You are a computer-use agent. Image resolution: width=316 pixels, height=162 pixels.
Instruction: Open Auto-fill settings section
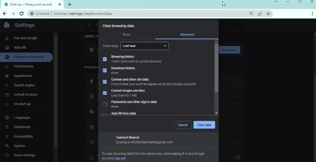pos(20,47)
